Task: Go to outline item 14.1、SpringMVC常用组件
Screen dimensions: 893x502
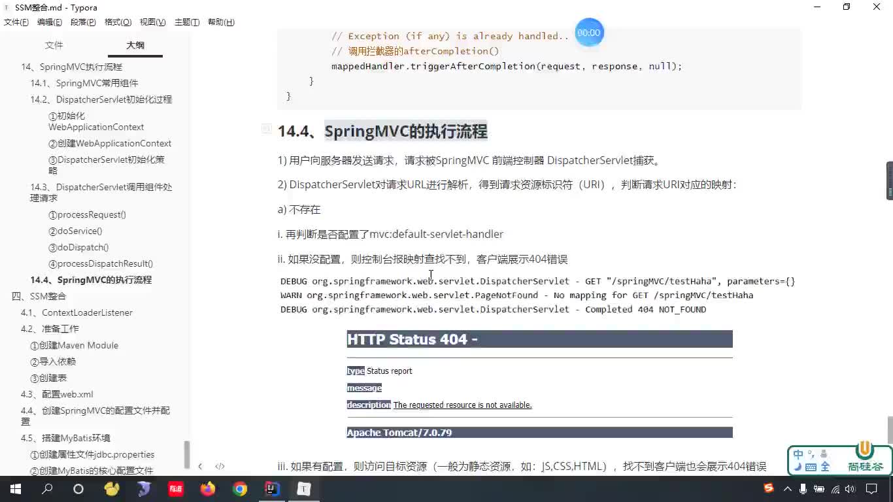Action: (84, 83)
